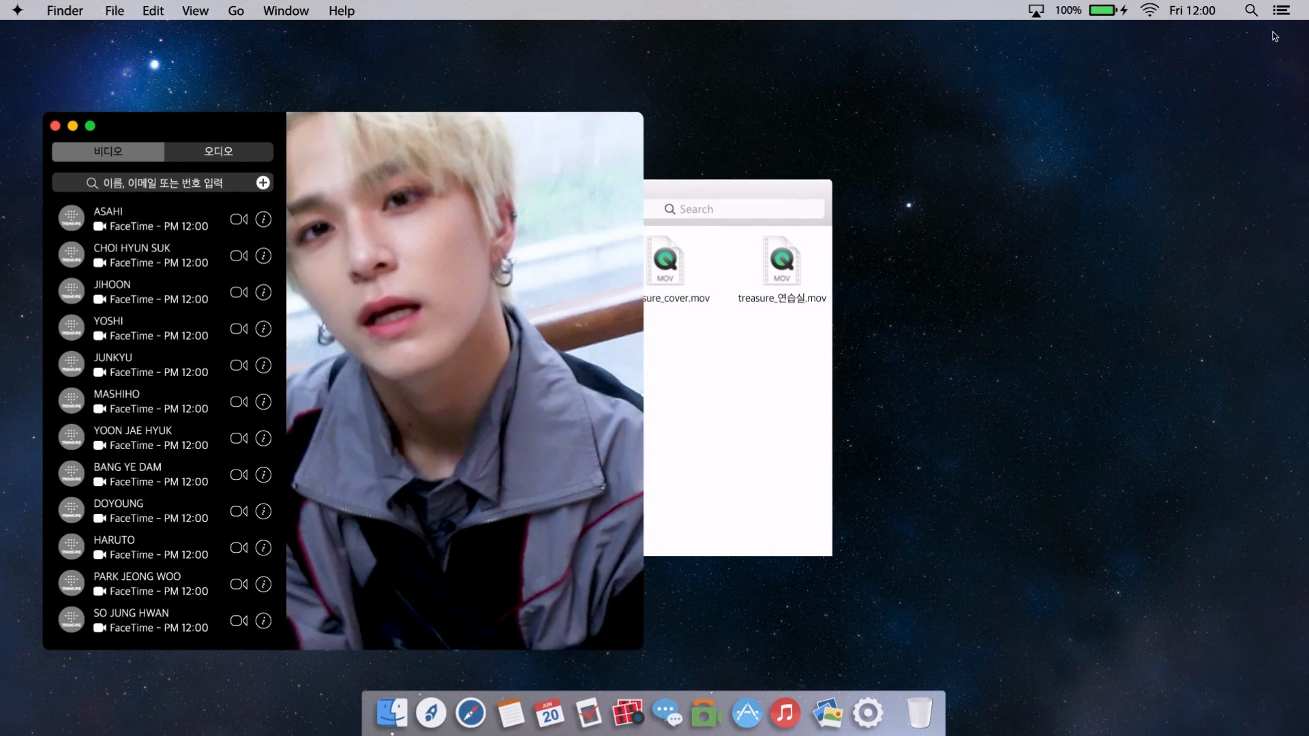Viewport: 1309px width, 736px height.
Task: Open Music app from the Dock
Action: [x=785, y=713]
